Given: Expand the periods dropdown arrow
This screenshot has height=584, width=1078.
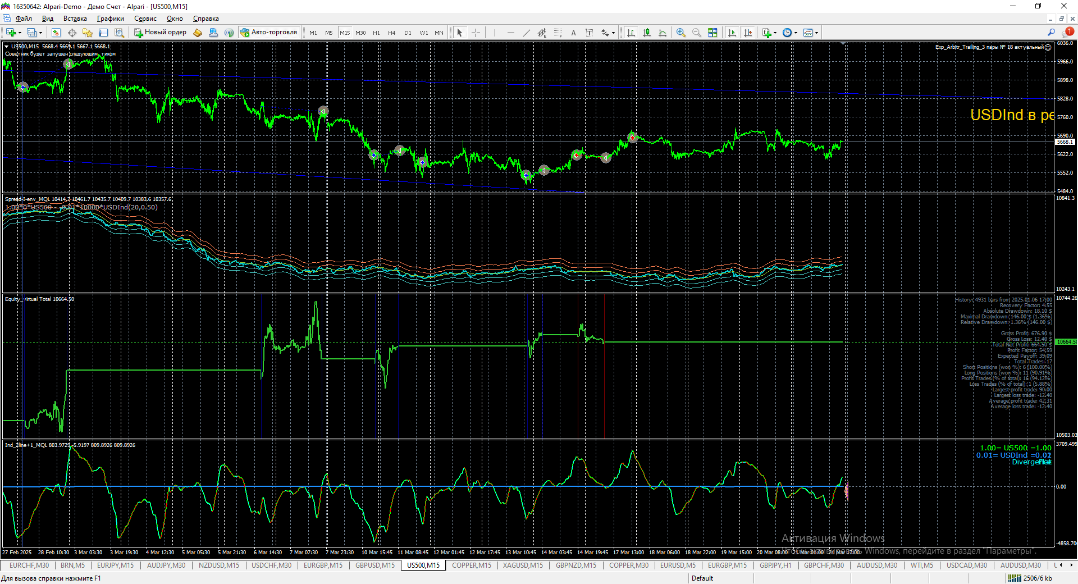Looking at the screenshot, I should [x=796, y=33].
